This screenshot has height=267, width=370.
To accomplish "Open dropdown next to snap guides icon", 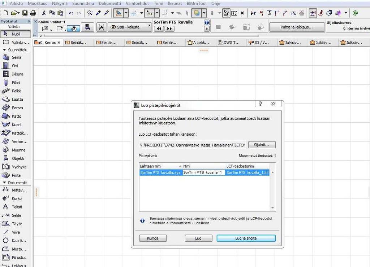I will tap(141, 13).
